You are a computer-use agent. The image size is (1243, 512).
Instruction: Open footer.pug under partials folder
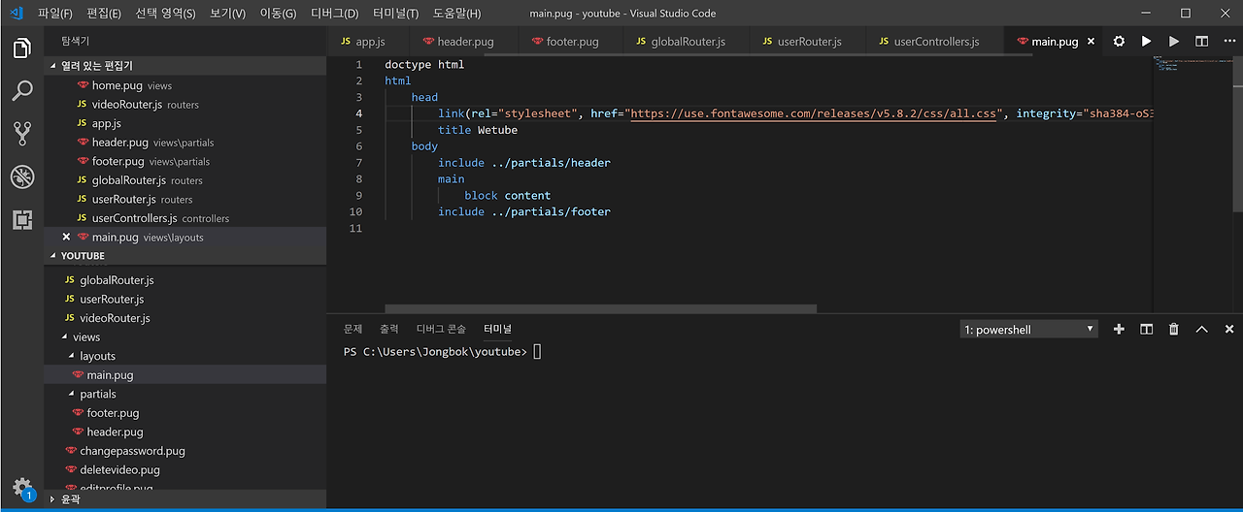(185, 413)
